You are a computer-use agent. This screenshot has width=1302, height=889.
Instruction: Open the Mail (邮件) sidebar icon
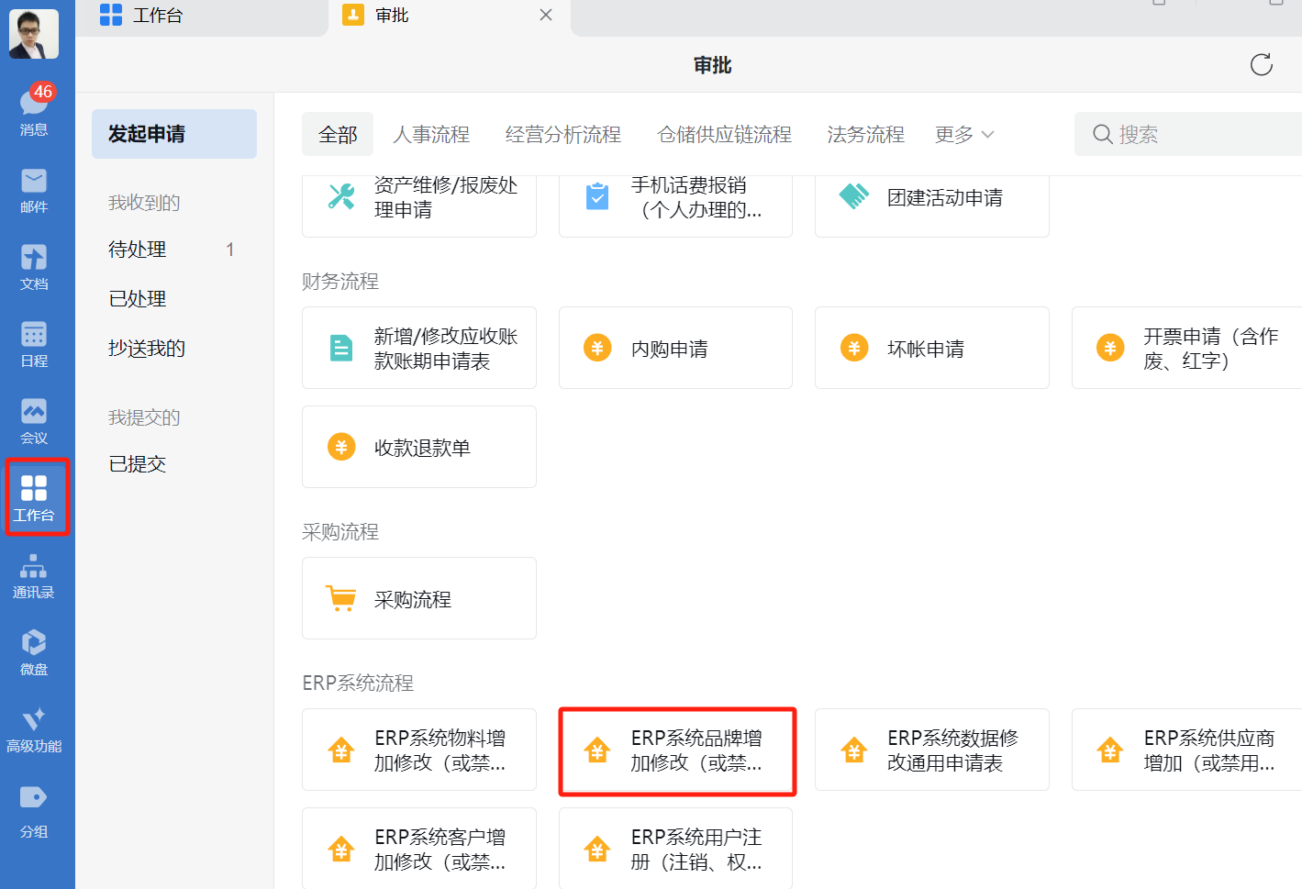coord(34,190)
